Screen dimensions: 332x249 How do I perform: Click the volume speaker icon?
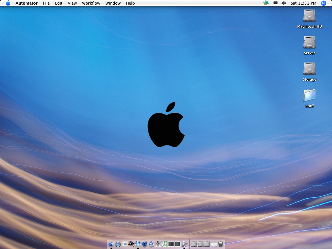click(284, 3)
